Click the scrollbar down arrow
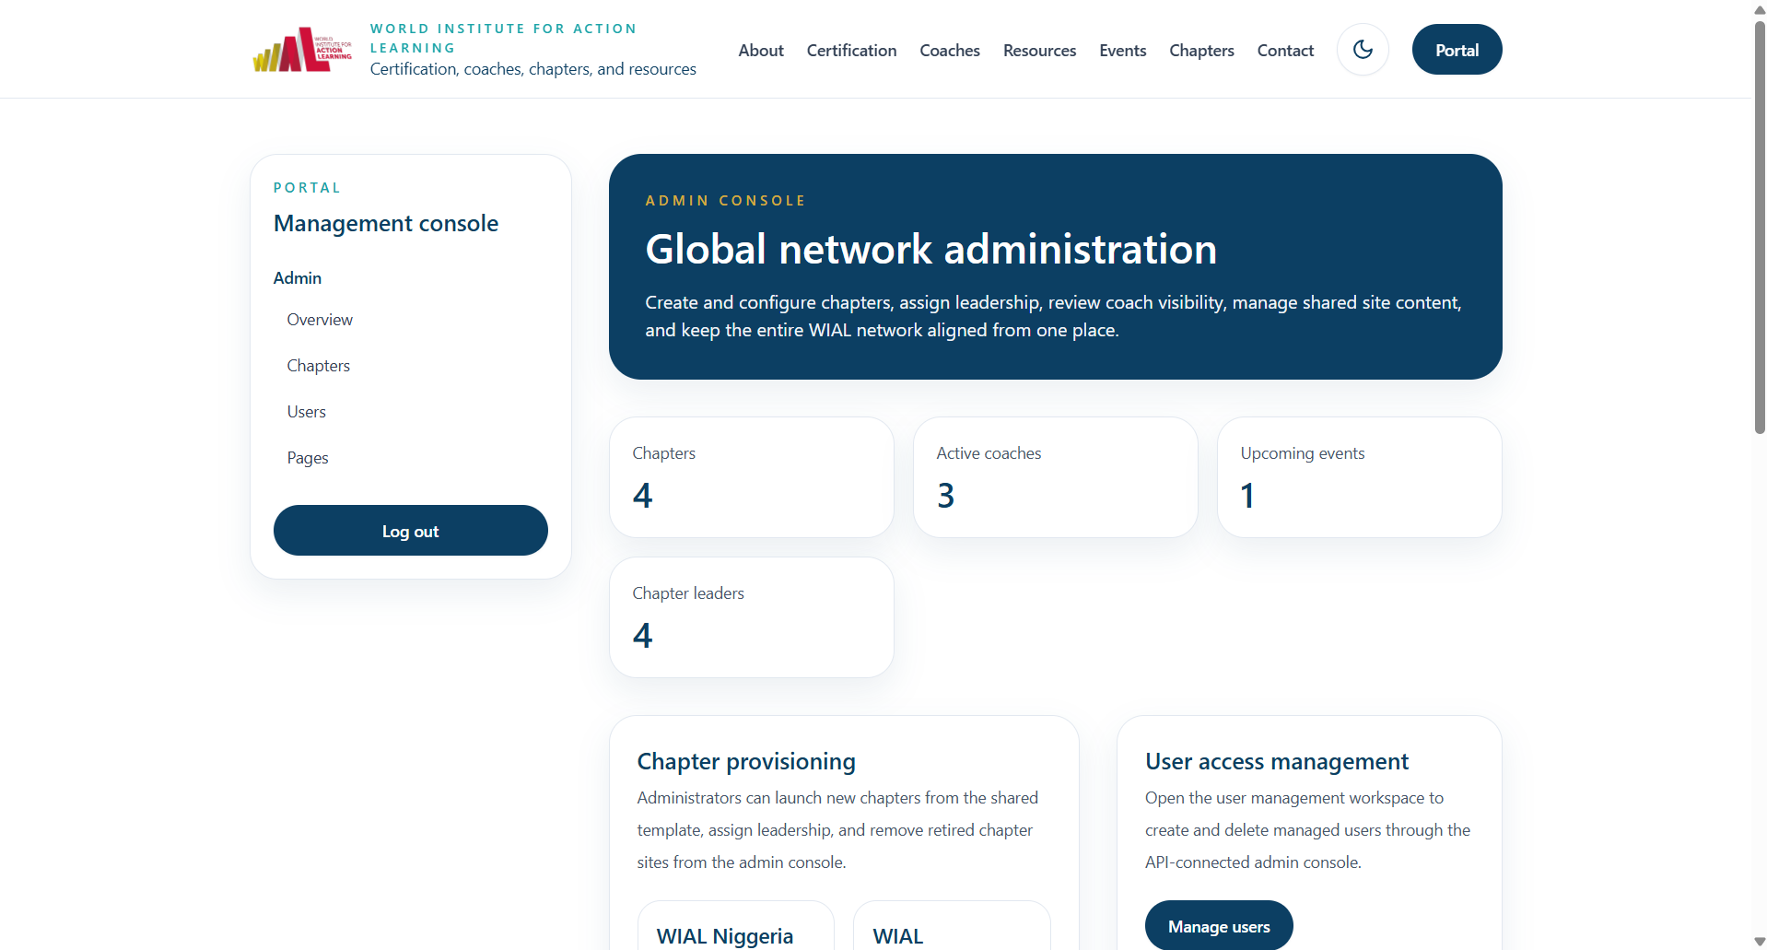Viewport: 1767px width, 950px height. 1760,942
